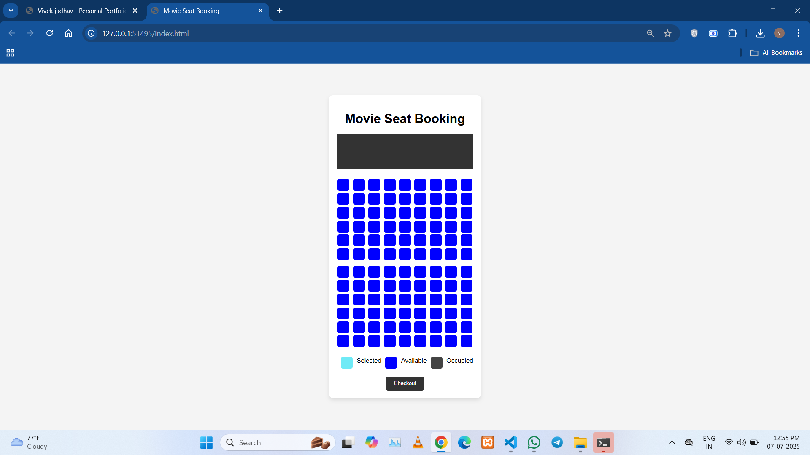This screenshot has width=810, height=455.
Task: Open the downloads icon in the toolbar
Action: (x=760, y=33)
